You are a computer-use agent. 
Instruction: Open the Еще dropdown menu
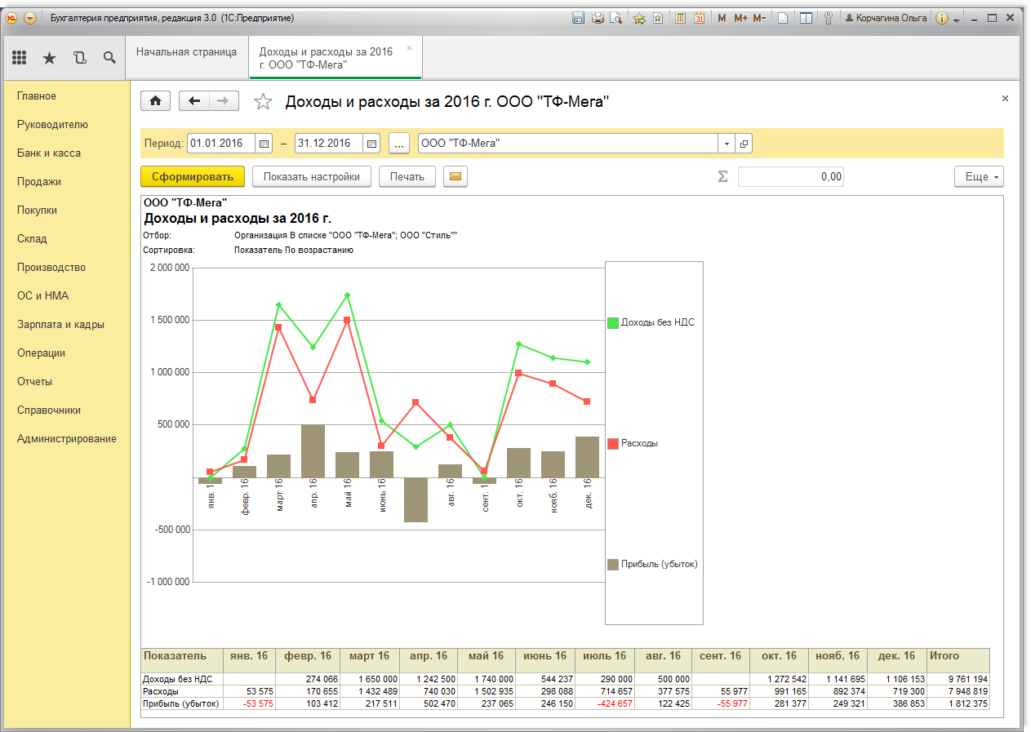[979, 176]
